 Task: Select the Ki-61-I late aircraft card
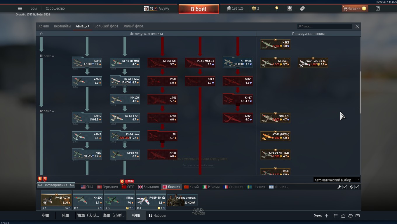[x=125, y=81]
